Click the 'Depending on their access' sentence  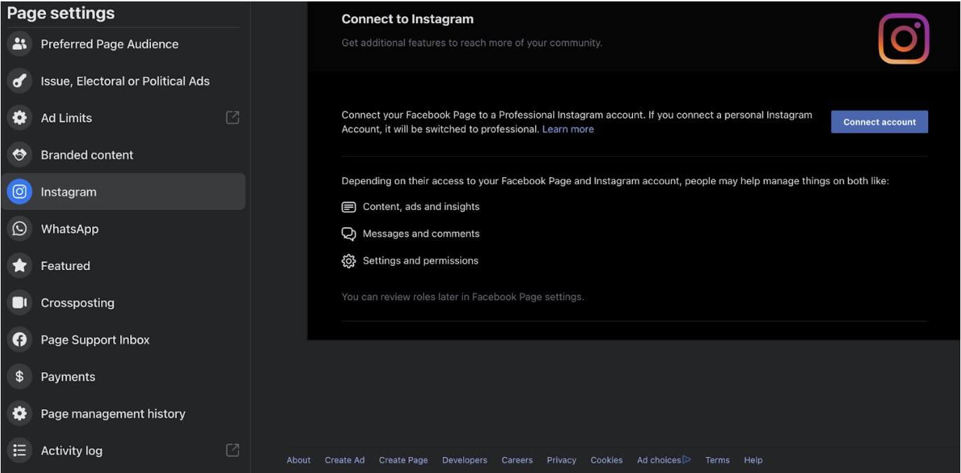click(615, 181)
